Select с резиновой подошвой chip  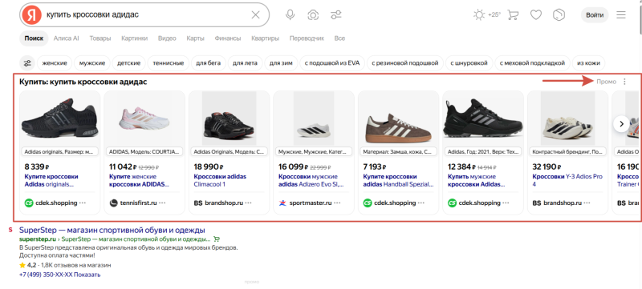(x=405, y=63)
